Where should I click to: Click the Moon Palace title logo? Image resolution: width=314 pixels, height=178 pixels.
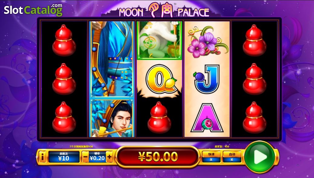164,10
